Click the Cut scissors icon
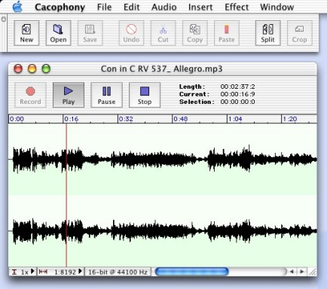This screenshot has height=289, width=327. click(x=163, y=33)
